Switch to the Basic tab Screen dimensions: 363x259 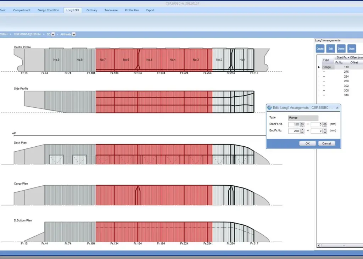click(x=3, y=10)
